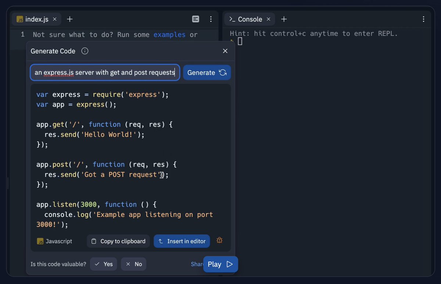The height and width of the screenshot is (284, 441).
Task: Select the Console tab
Action: click(x=246, y=19)
